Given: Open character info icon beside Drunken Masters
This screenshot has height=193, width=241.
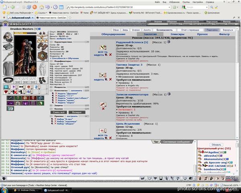Looking at the screenshot, I should tap(39, 29).
